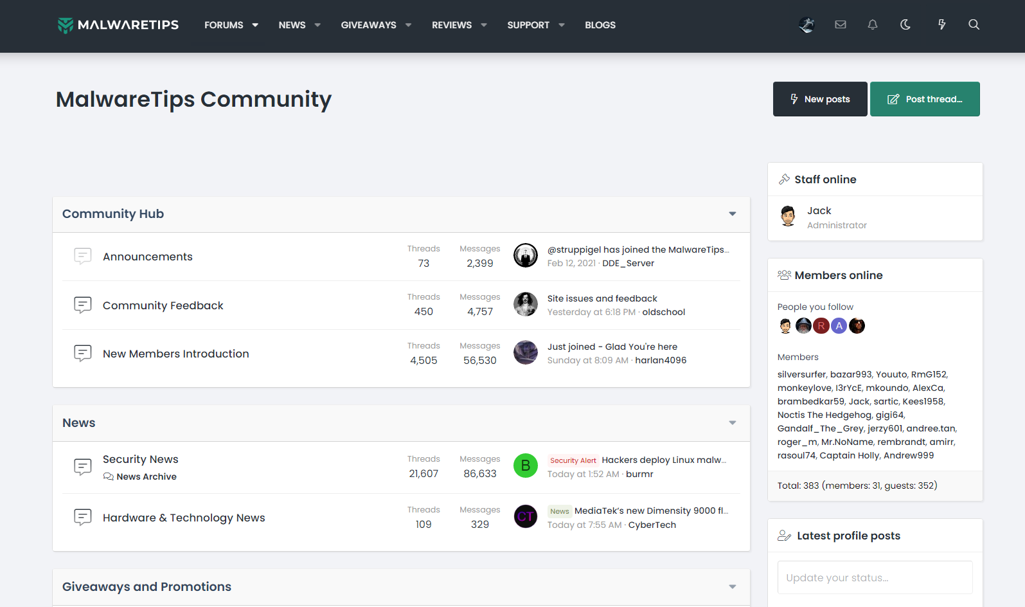
Task: Click the user account avatar in the header
Action: pos(807,24)
